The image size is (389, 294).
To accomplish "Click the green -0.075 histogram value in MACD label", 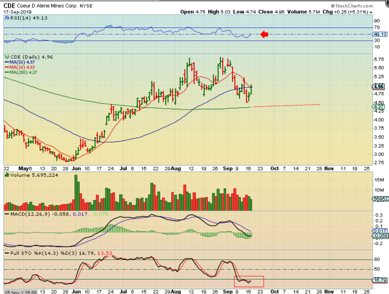I will [x=100, y=214].
